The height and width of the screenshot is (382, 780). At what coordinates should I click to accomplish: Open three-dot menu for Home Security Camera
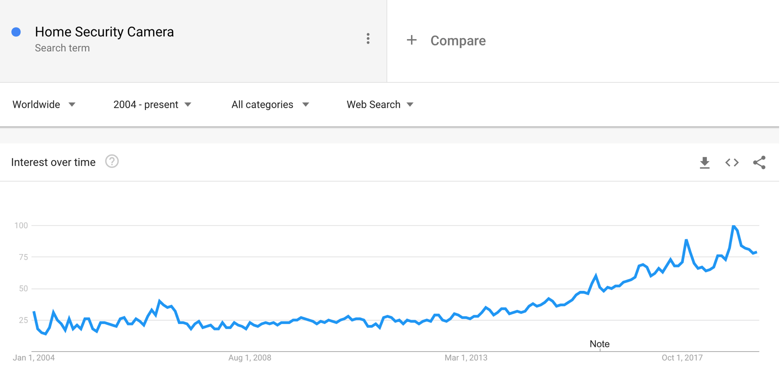point(368,39)
